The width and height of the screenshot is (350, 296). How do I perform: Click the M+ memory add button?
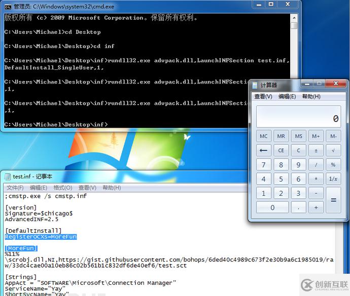[316, 136]
